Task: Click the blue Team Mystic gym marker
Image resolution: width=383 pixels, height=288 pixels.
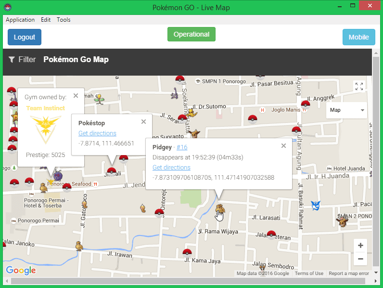Action: 316,205
